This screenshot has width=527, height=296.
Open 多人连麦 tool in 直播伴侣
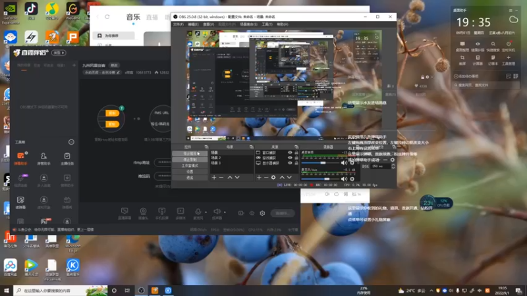pyautogui.click(x=43, y=180)
